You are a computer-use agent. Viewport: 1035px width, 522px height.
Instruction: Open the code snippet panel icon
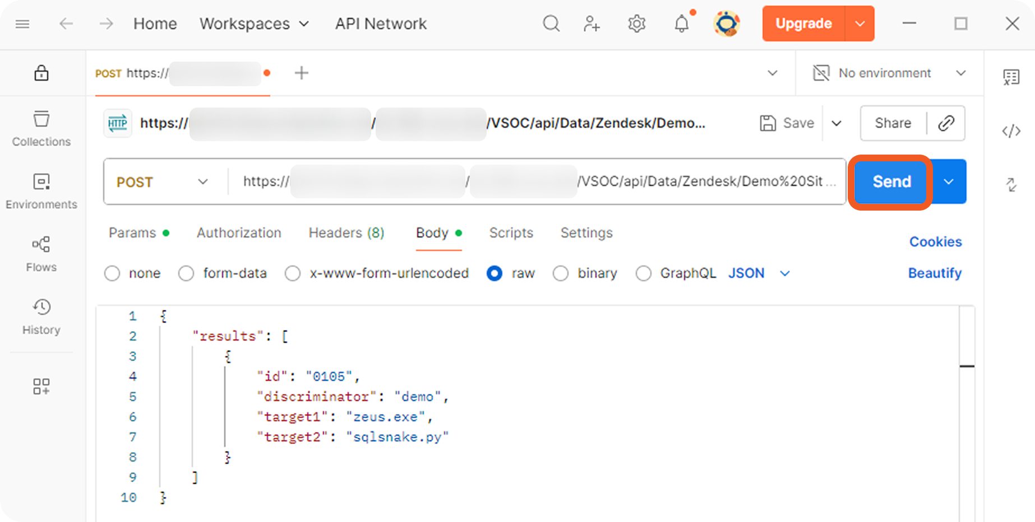(x=1011, y=132)
